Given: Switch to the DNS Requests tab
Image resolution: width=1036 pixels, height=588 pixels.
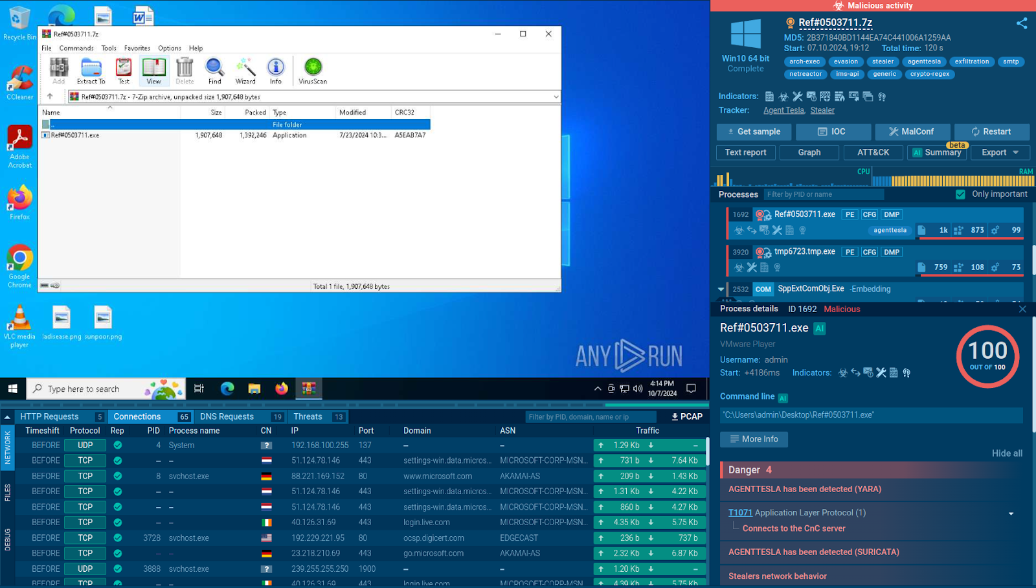Looking at the screenshot, I should click(227, 416).
